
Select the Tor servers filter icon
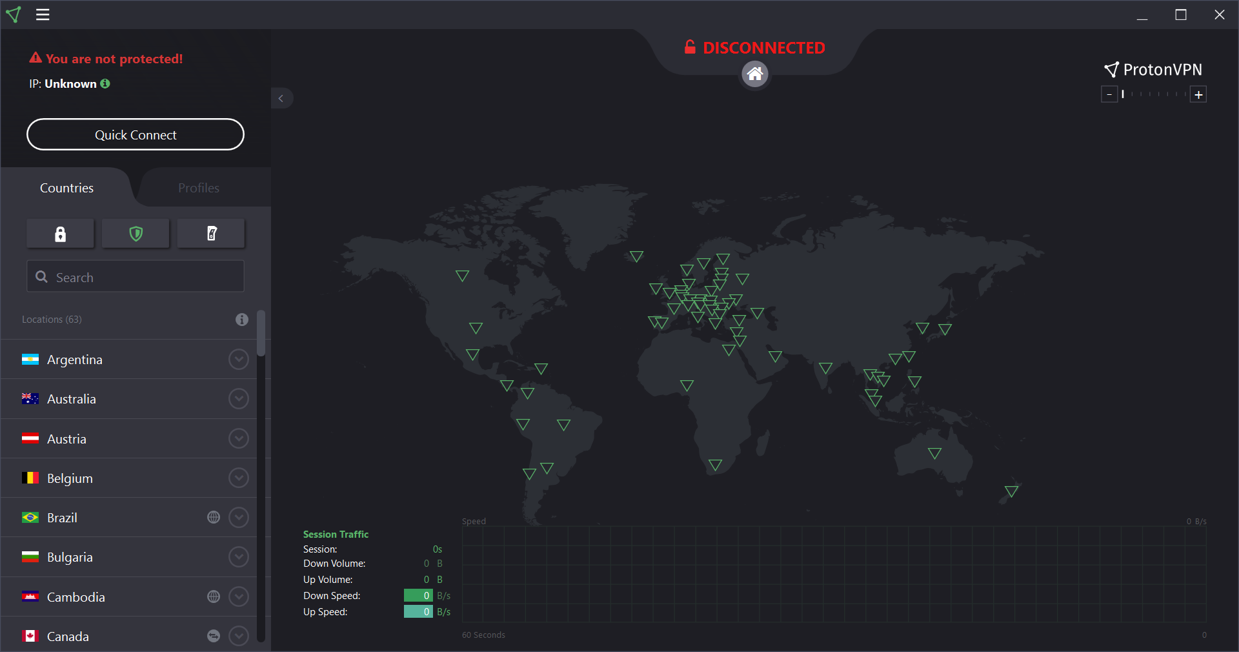coord(210,234)
